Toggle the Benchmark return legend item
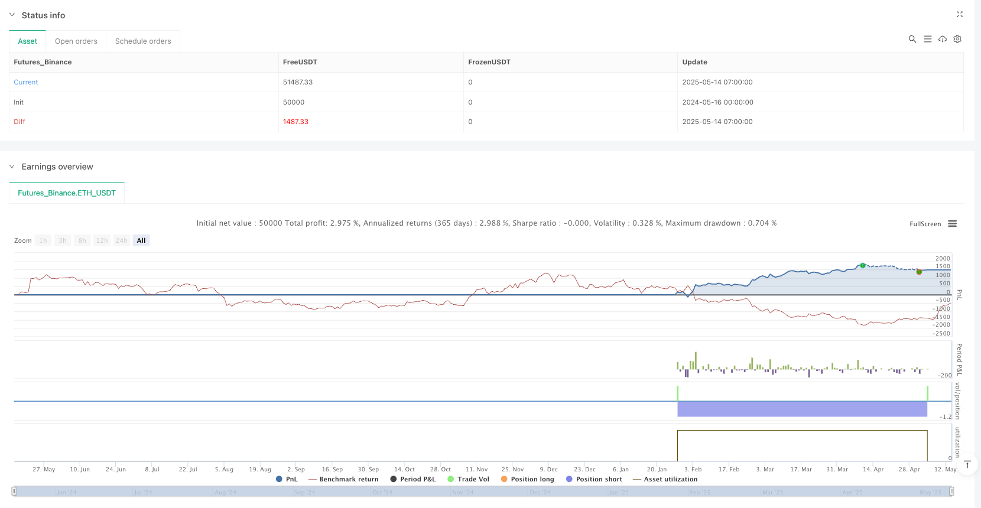Screen dimensions: 981x508 343,479
